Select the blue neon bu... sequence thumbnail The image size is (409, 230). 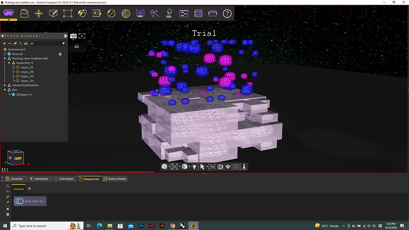click(x=30, y=201)
